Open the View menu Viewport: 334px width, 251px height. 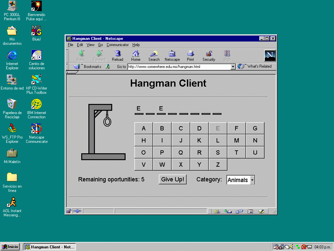click(90, 45)
